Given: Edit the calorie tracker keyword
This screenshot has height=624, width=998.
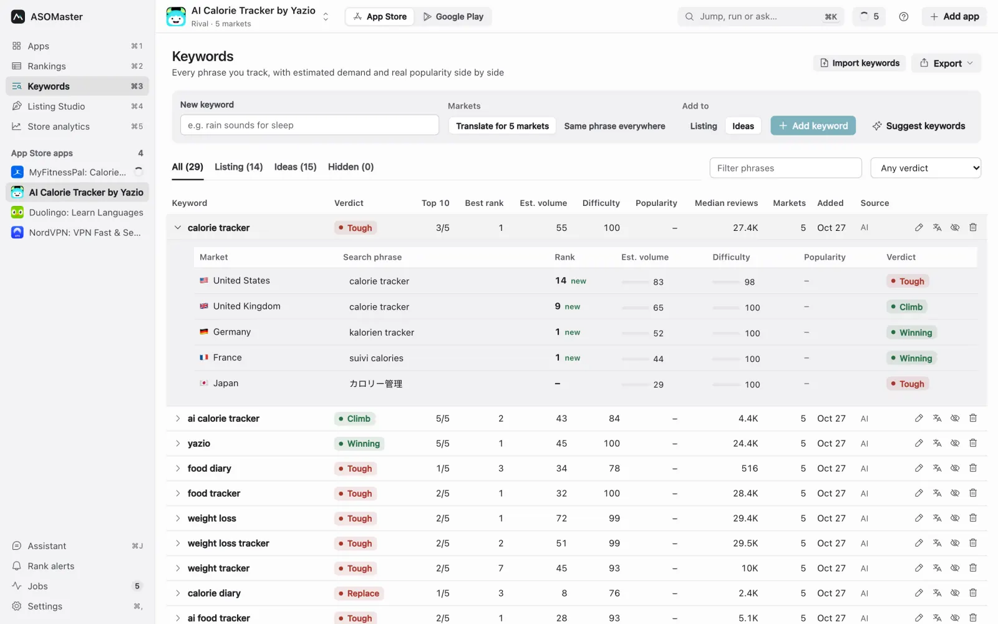Looking at the screenshot, I should 919,228.
